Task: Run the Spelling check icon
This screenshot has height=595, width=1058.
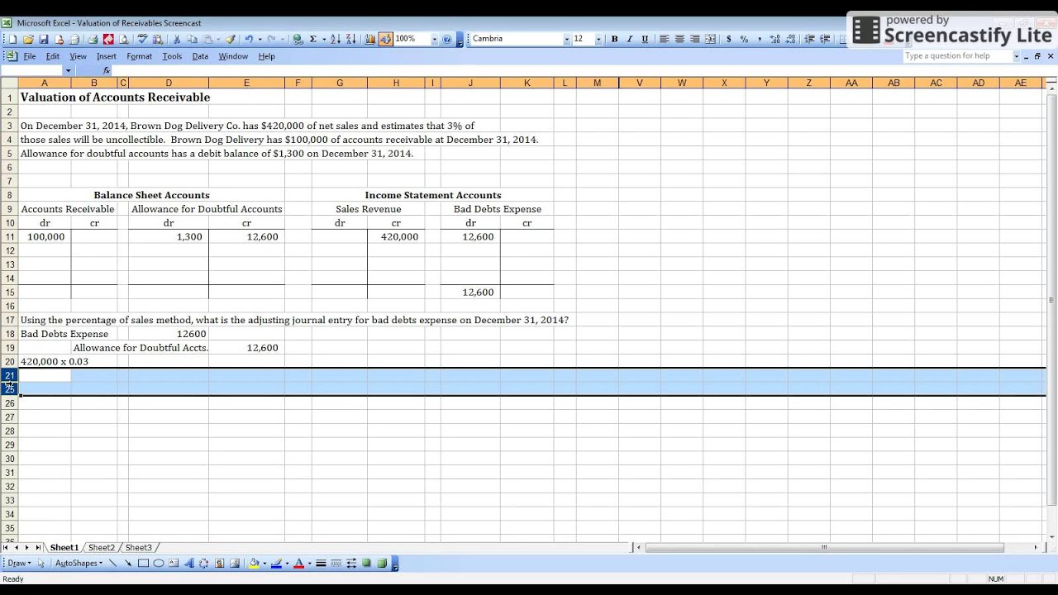Action: point(143,39)
